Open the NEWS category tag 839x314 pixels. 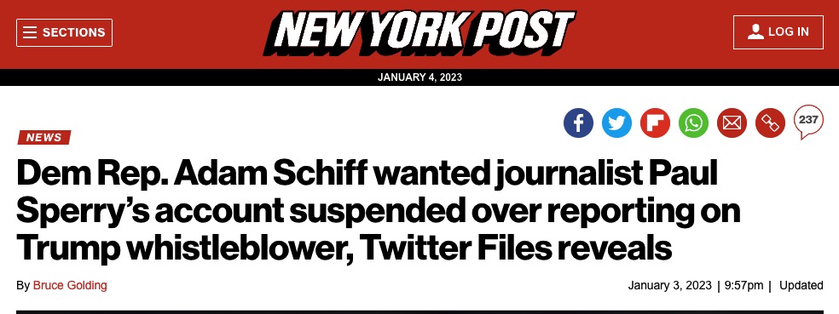(x=43, y=137)
